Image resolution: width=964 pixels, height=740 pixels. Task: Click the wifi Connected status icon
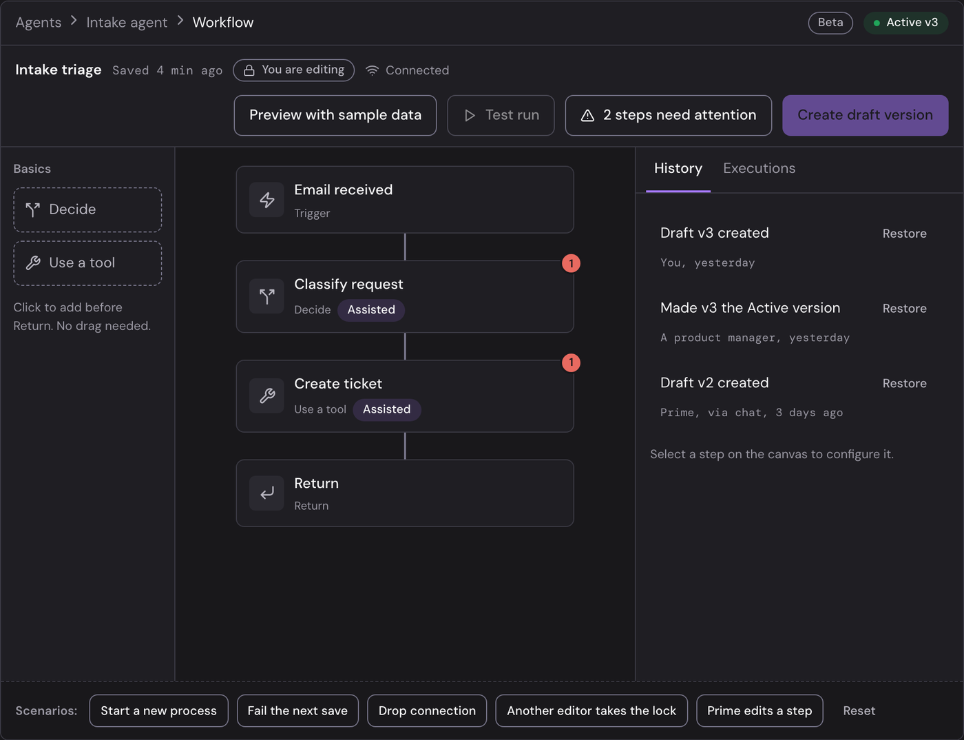tap(372, 70)
